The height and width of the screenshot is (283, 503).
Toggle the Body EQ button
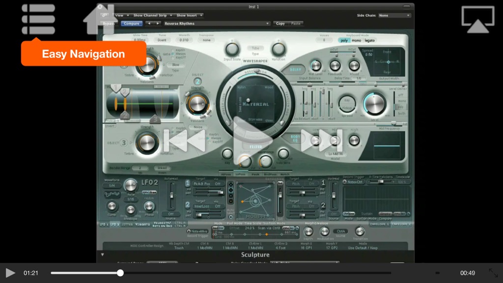pyautogui.click(x=295, y=139)
